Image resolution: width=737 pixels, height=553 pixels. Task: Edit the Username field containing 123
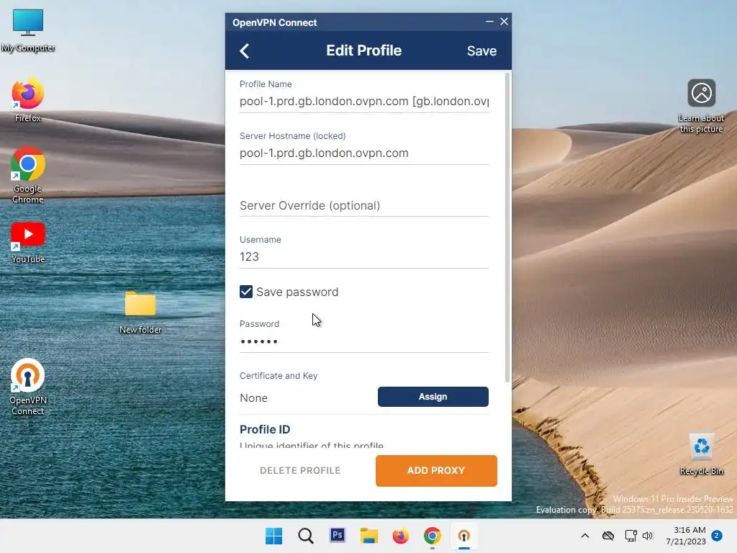tap(363, 257)
